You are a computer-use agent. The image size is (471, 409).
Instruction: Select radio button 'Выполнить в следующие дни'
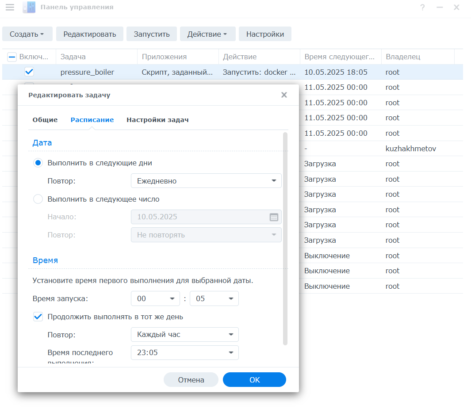[38, 163]
